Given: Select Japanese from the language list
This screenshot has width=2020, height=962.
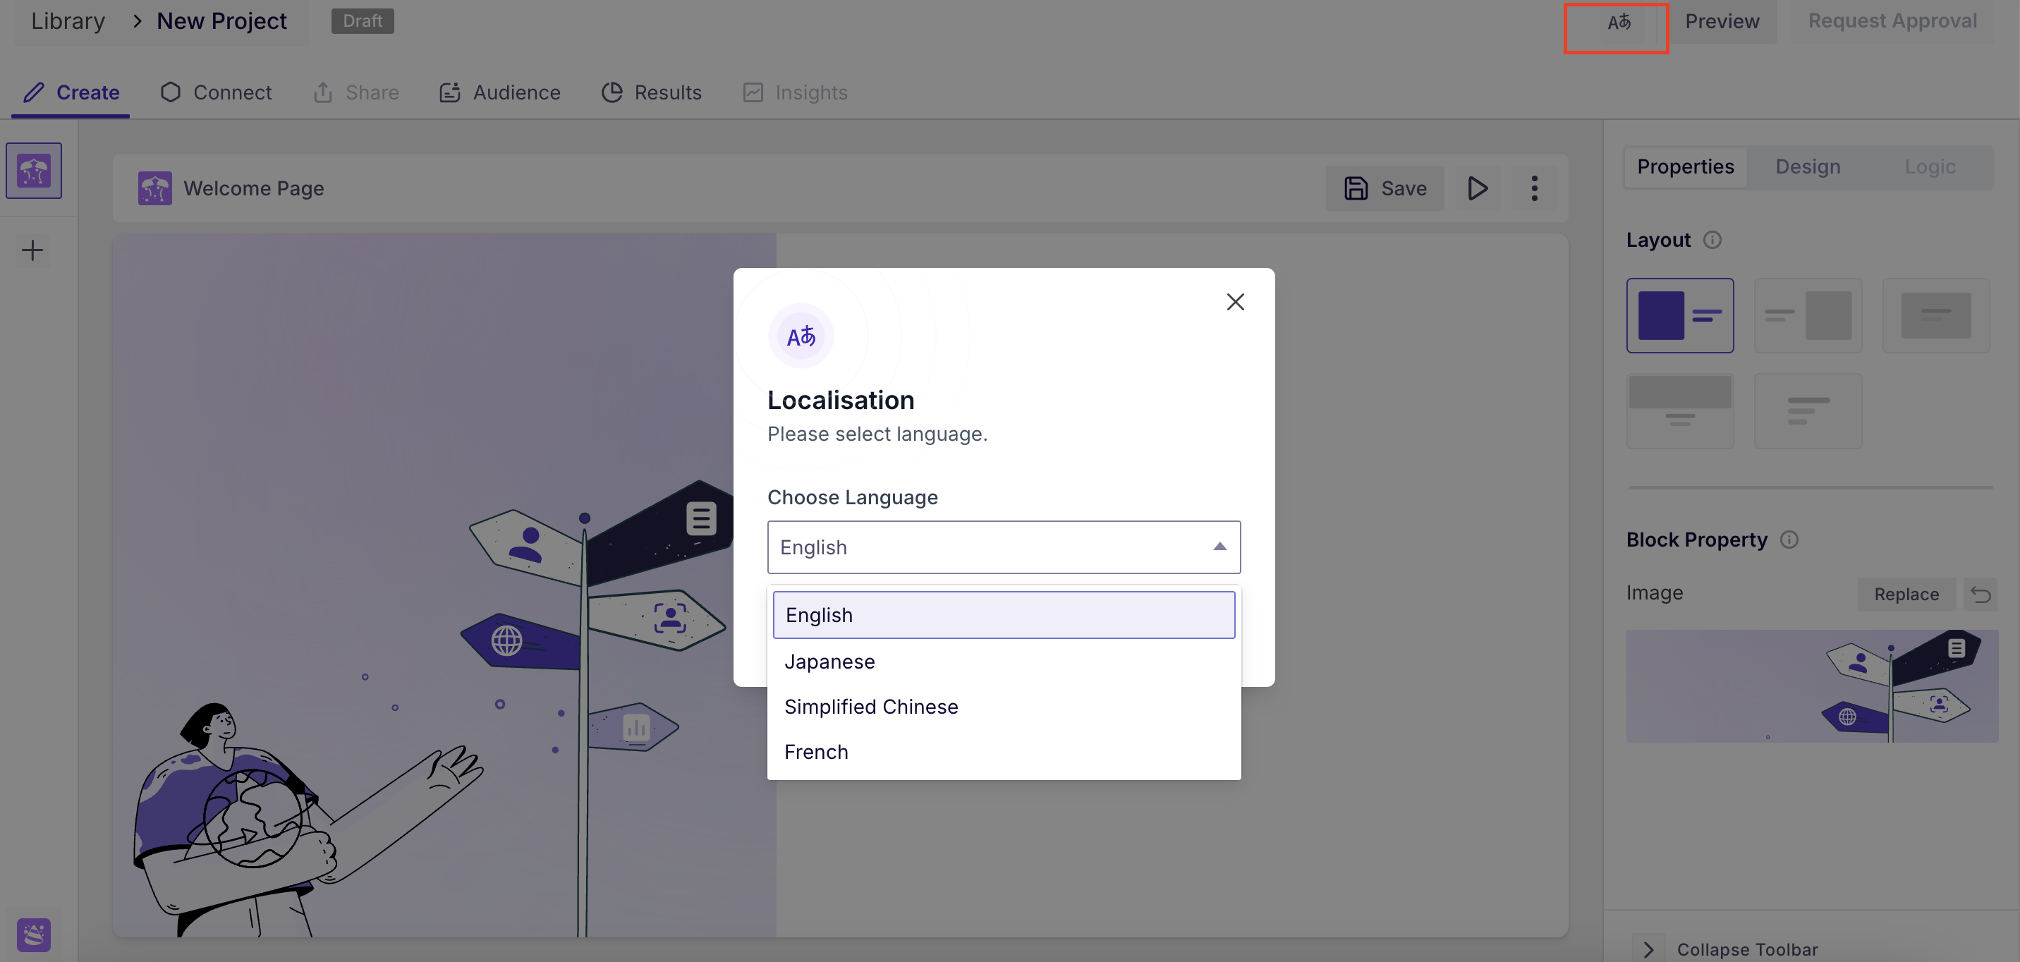Looking at the screenshot, I should (1004, 662).
